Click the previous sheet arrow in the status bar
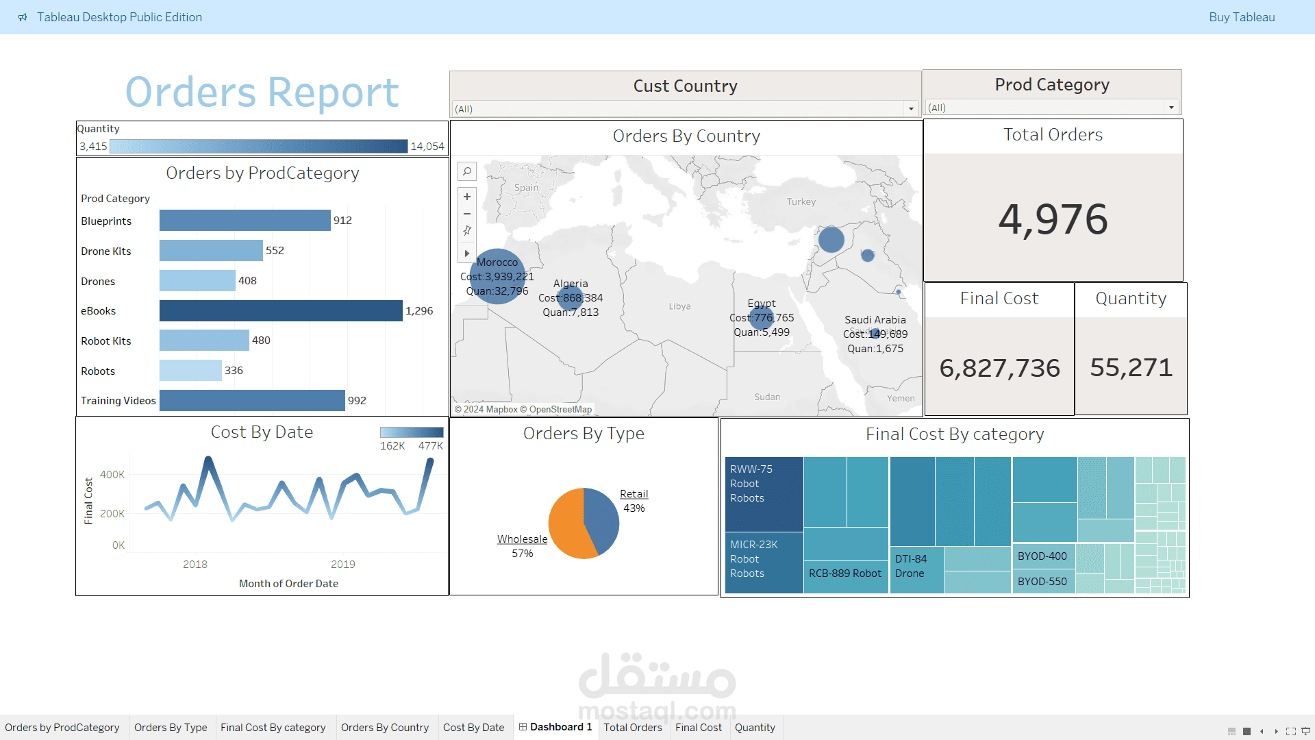The height and width of the screenshot is (740, 1315). (1262, 732)
